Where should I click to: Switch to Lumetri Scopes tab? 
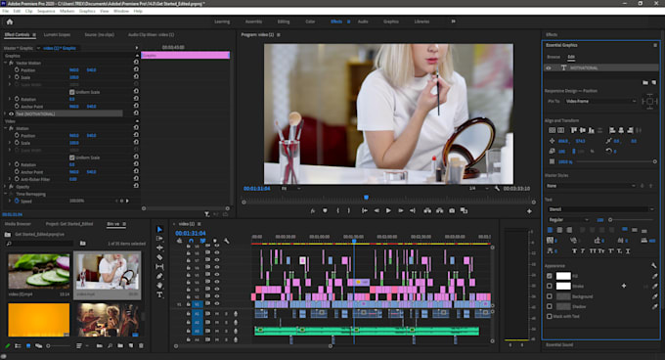pyautogui.click(x=57, y=35)
